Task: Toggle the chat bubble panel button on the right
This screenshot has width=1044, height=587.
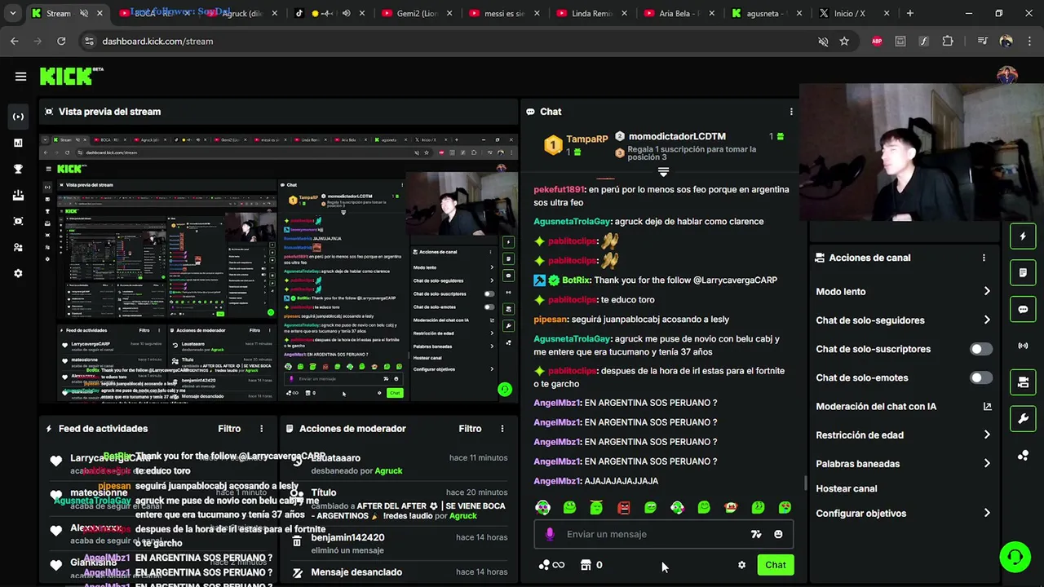Action: coord(1023,310)
